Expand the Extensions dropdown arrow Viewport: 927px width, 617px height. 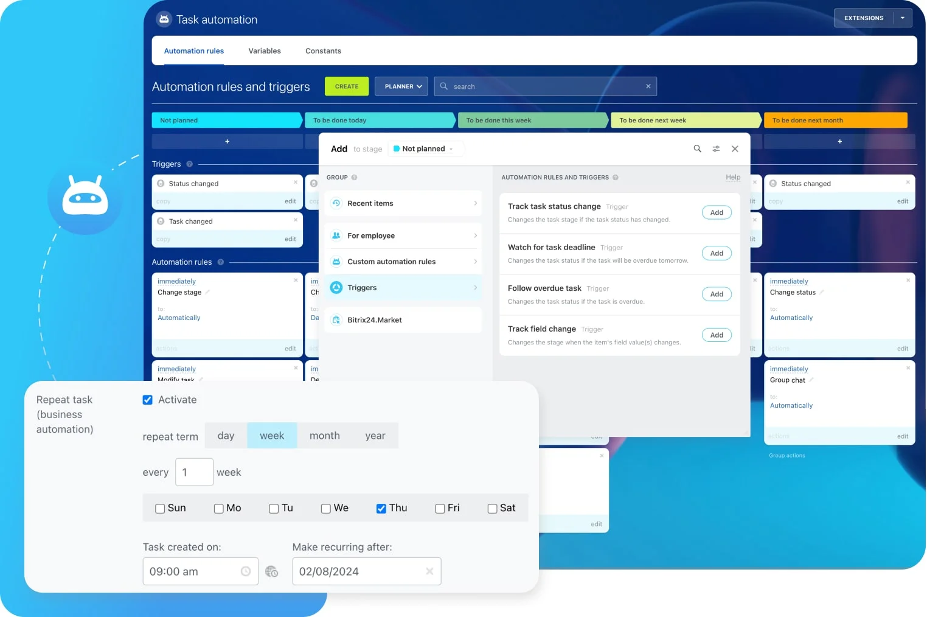(903, 18)
